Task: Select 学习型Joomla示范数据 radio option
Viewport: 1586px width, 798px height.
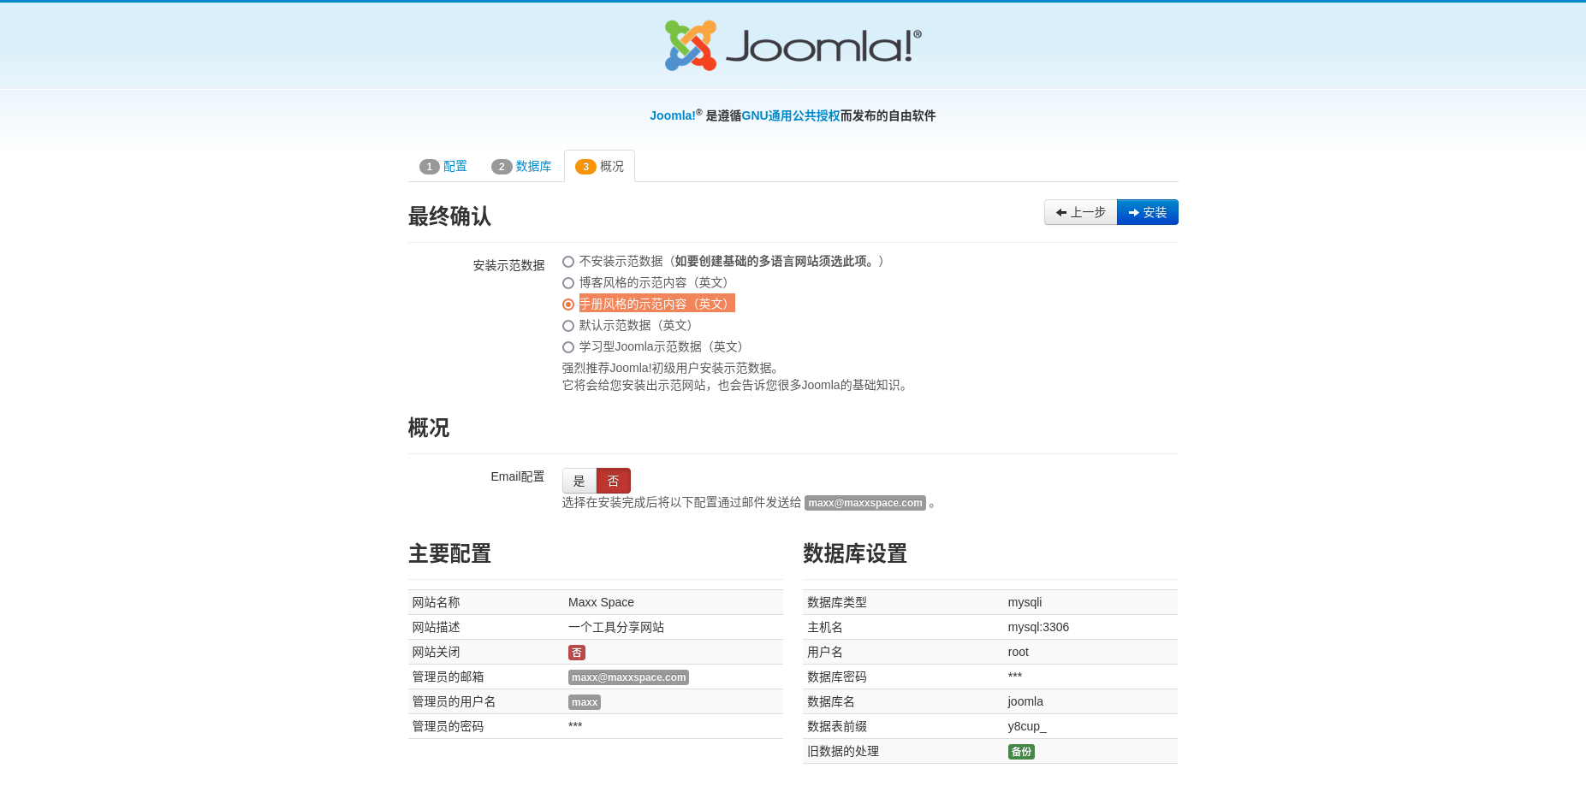Action: (x=568, y=347)
